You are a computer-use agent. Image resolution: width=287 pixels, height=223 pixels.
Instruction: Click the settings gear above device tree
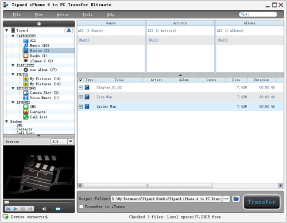coord(39,24)
